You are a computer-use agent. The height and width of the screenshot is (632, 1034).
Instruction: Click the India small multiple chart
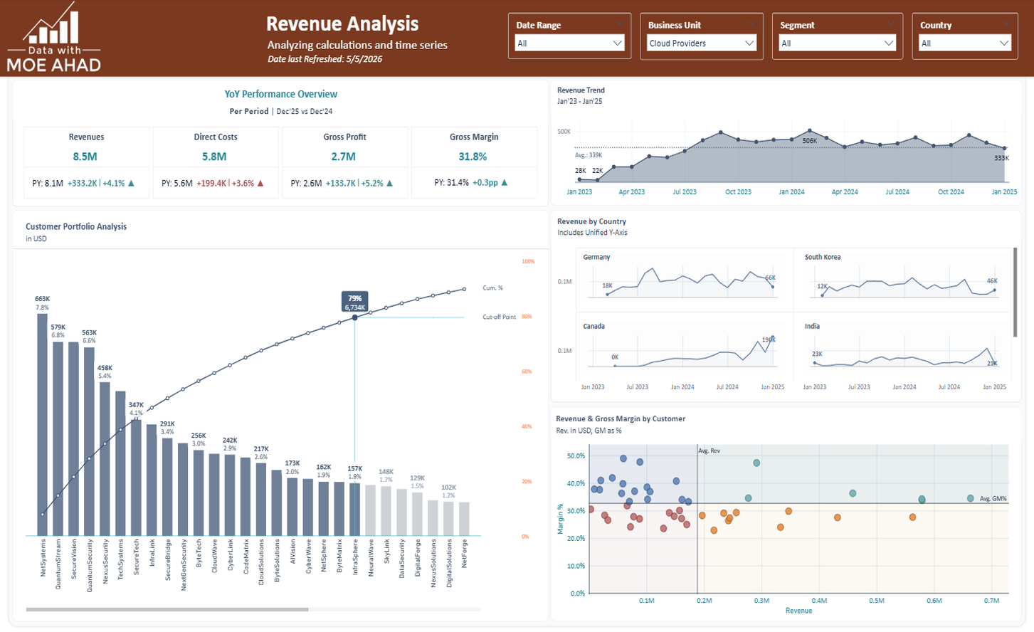[x=902, y=347]
